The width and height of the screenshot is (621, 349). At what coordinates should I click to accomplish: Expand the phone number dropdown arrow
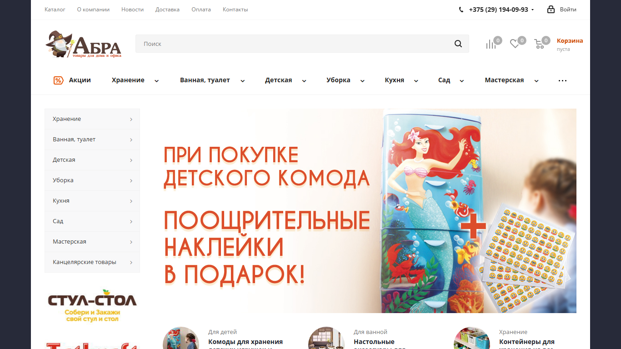(x=532, y=10)
